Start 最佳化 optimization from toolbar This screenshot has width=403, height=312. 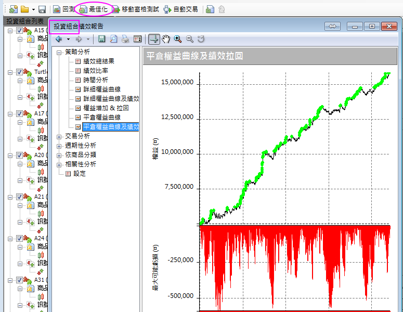tap(93, 9)
